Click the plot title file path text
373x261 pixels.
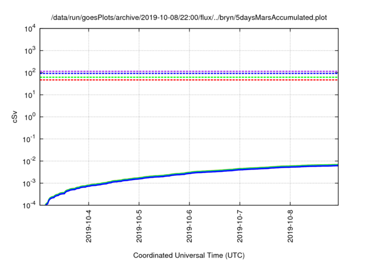pyautogui.click(x=189, y=17)
